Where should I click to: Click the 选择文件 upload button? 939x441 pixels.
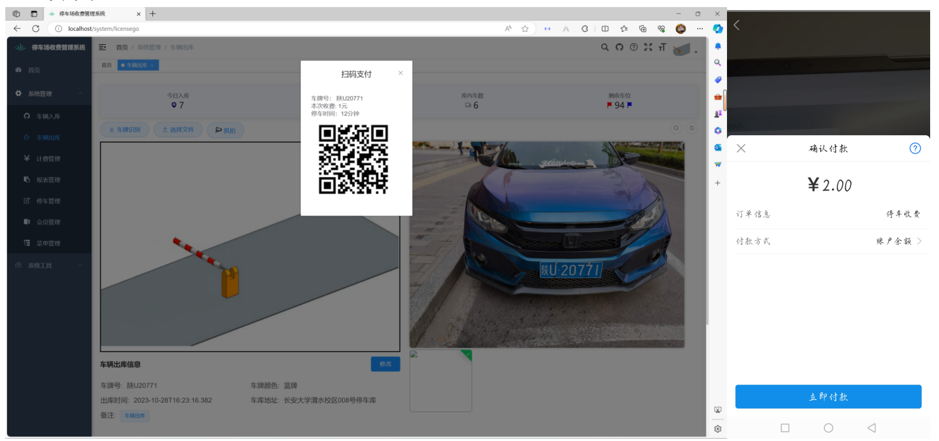tap(178, 130)
